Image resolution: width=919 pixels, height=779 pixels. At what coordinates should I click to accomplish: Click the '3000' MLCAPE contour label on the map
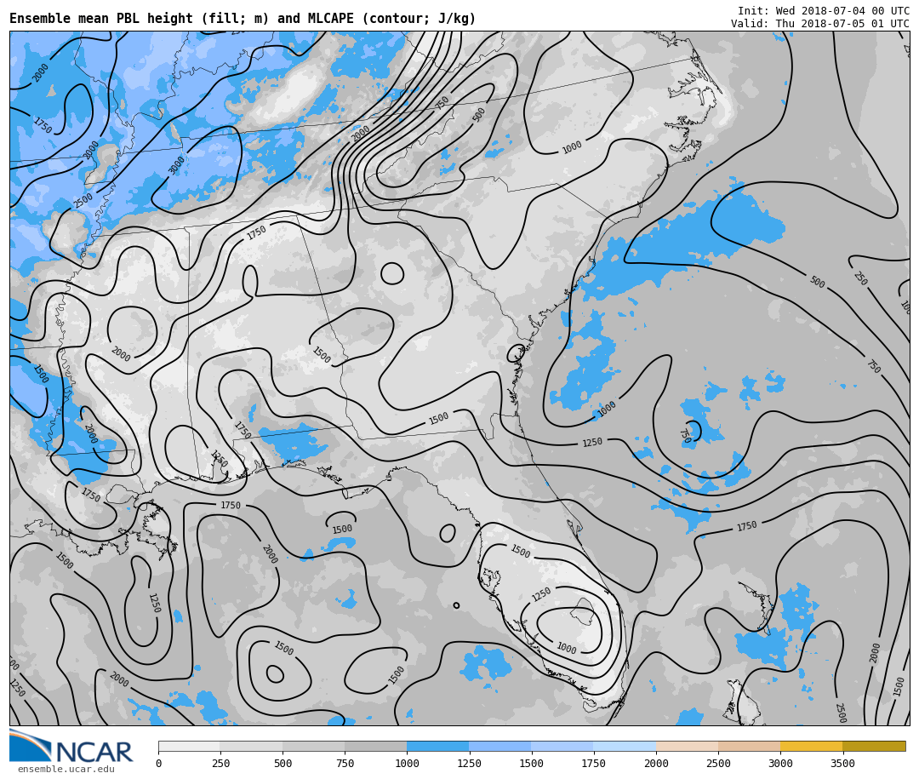[x=176, y=165]
